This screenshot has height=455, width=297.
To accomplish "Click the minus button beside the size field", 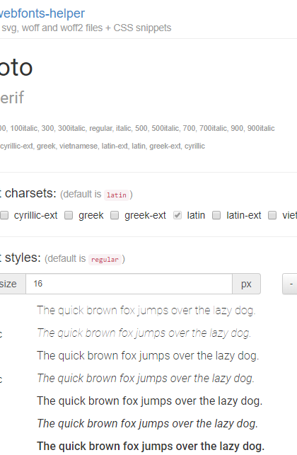I will pyautogui.click(x=290, y=284).
